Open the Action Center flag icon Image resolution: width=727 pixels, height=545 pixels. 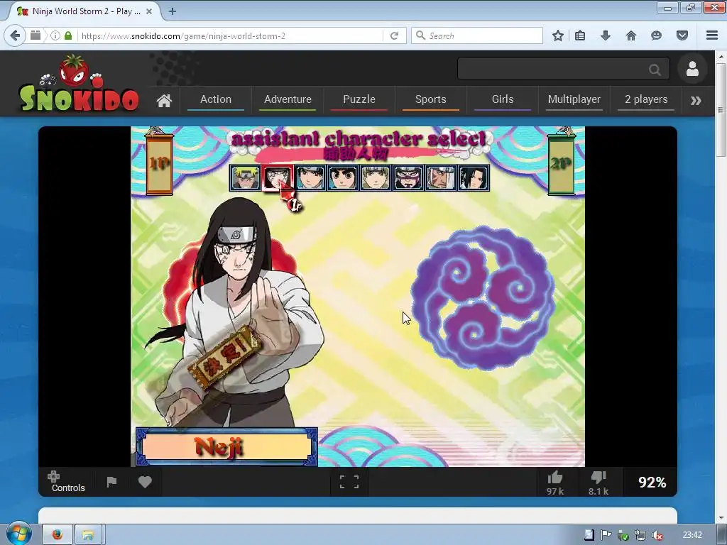pyautogui.click(x=606, y=535)
